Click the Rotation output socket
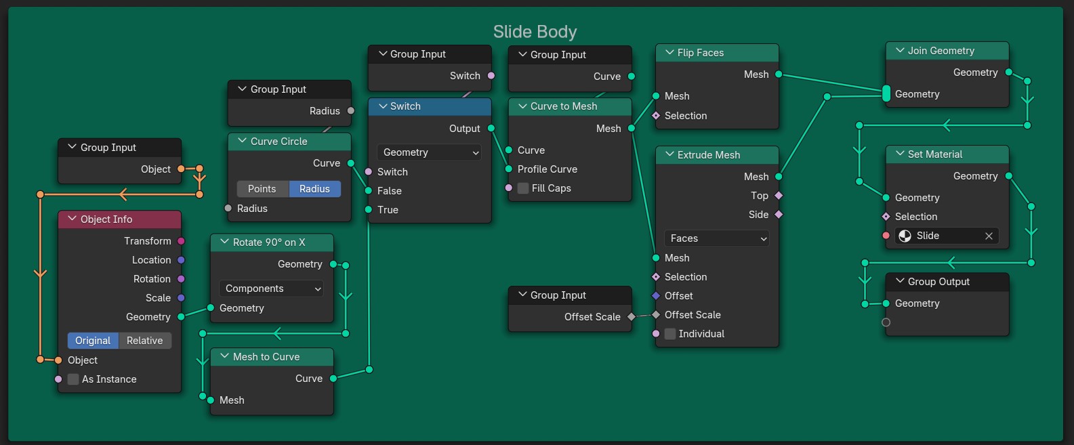This screenshot has height=445, width=1074. pos(181,279)
